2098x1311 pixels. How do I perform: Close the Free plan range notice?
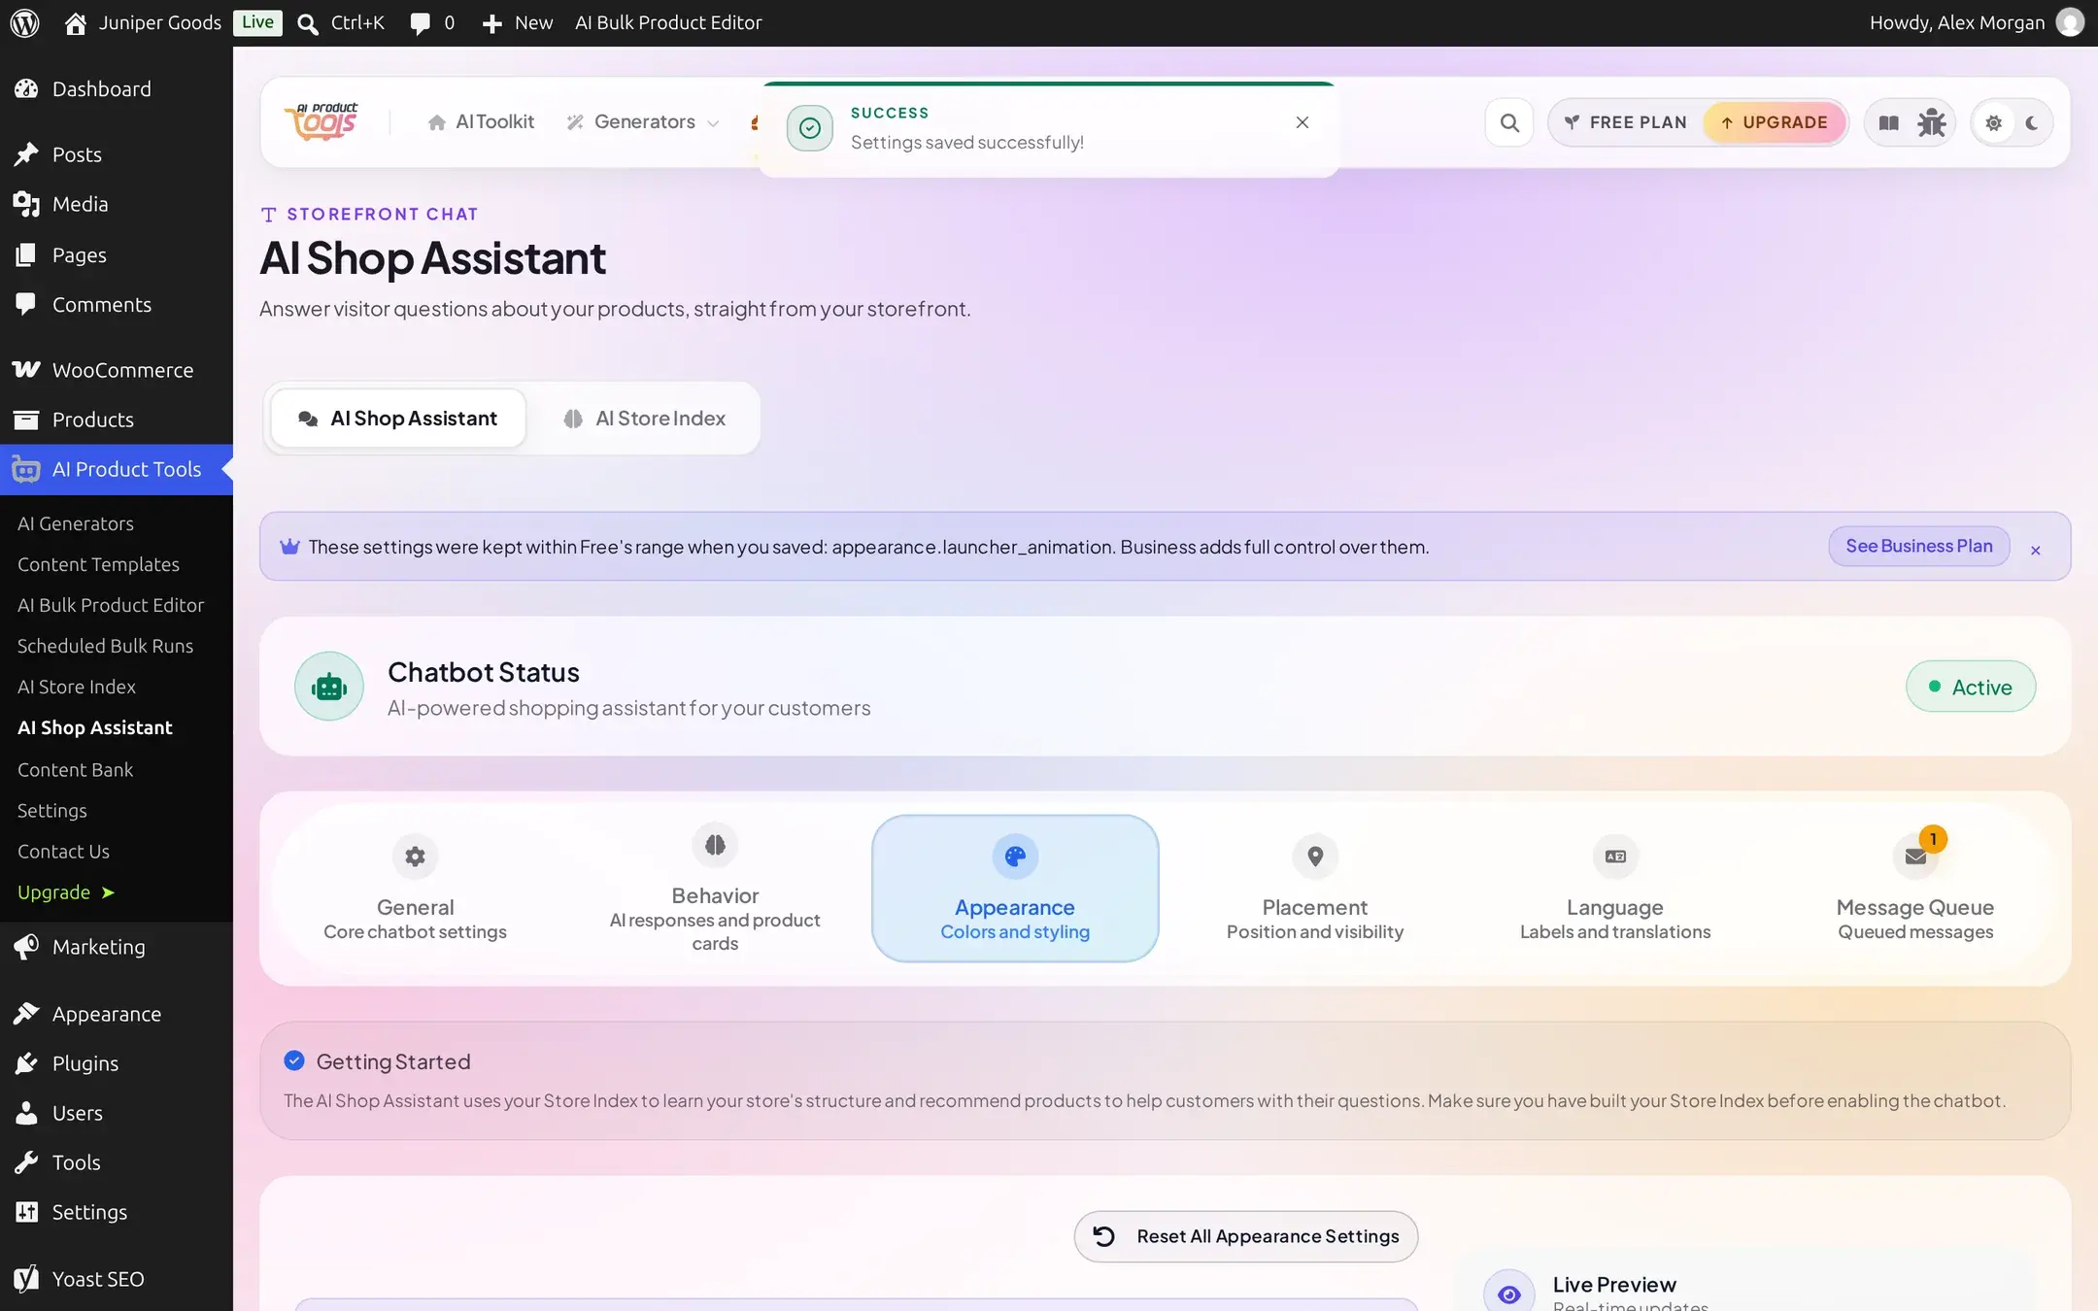(2035, 551)
